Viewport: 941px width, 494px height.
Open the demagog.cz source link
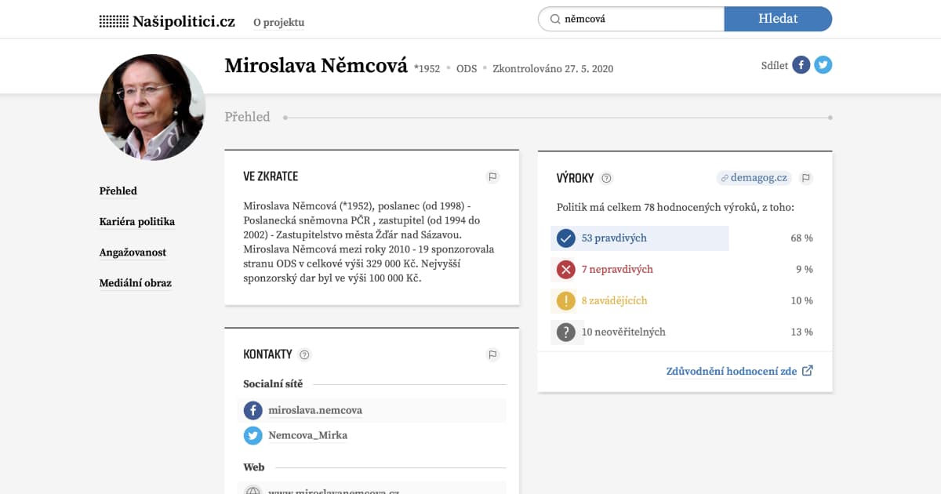pyautogui.click(x=754, y=178)
